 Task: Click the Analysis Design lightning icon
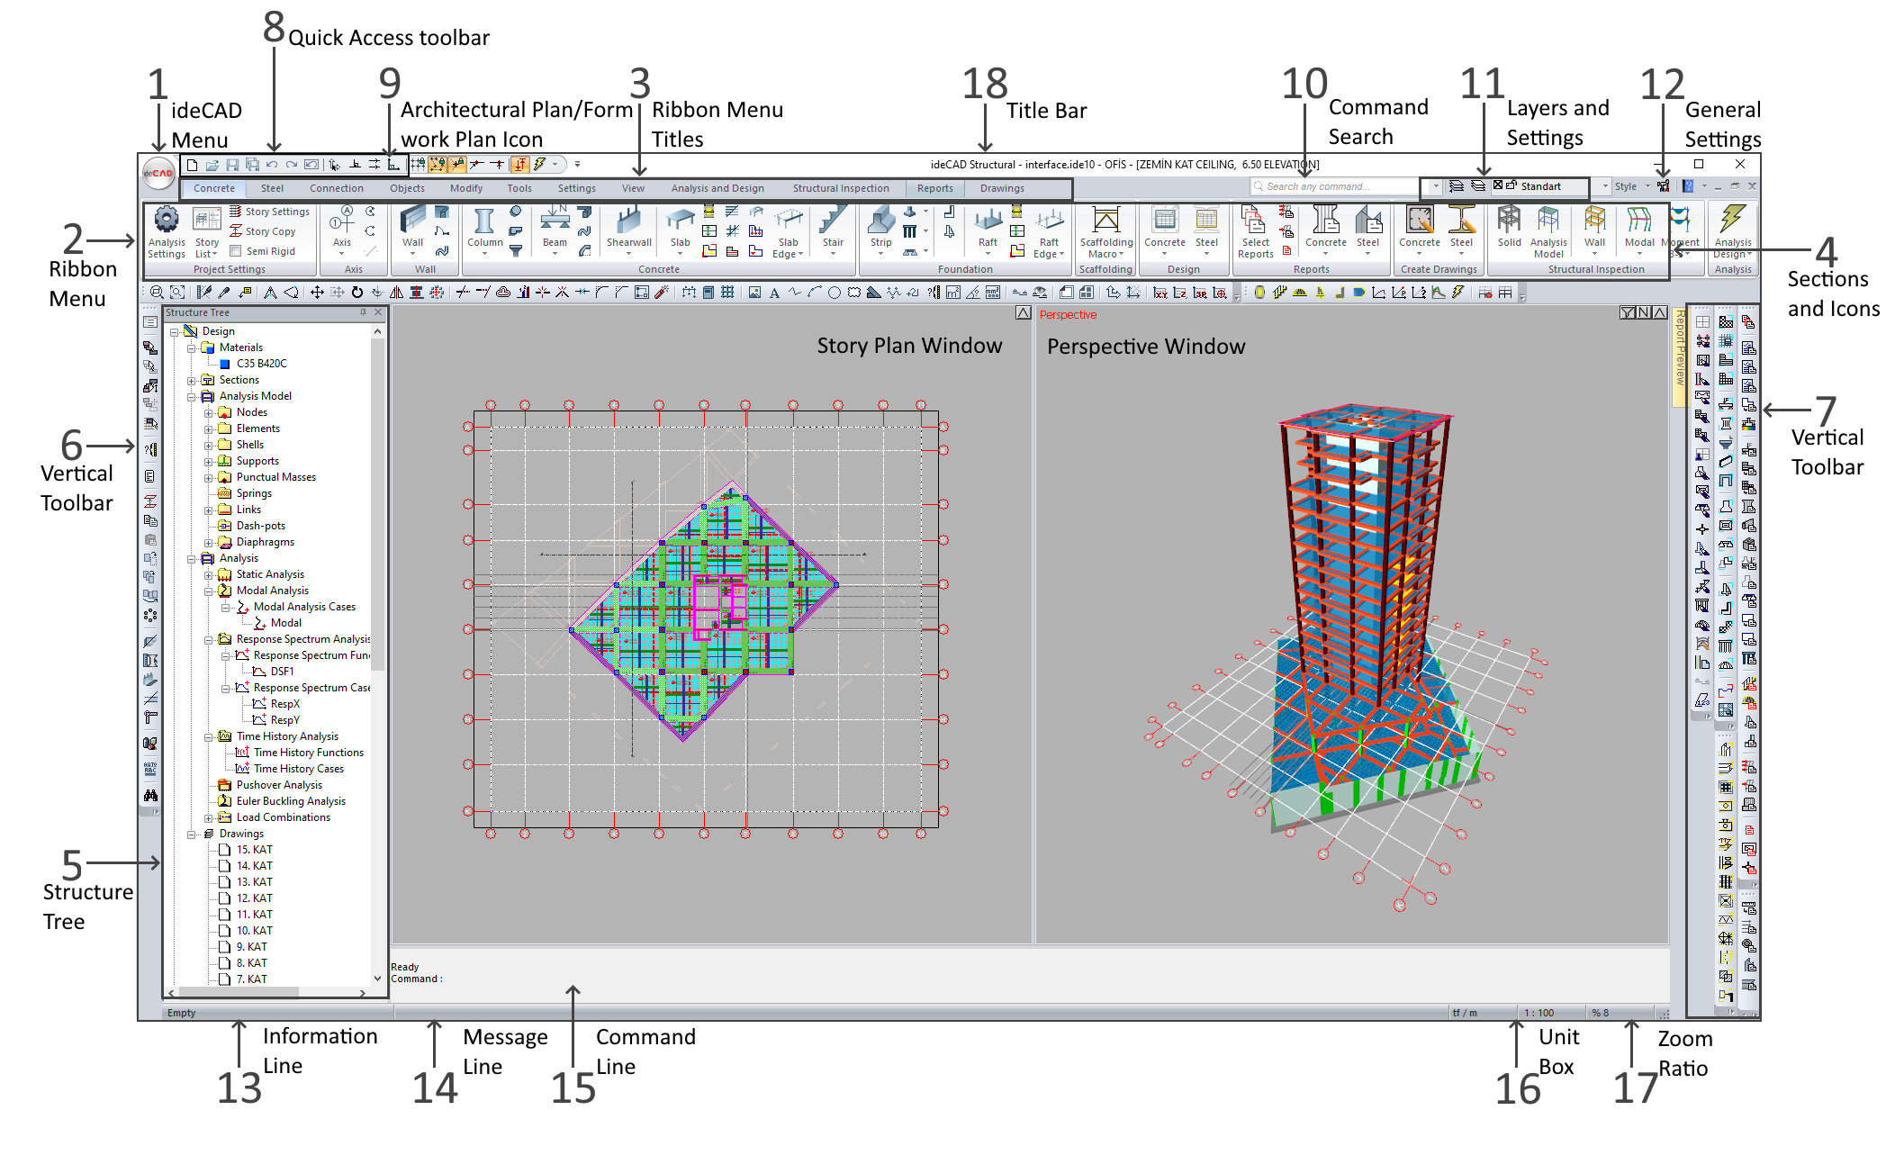pos(1732,220)
